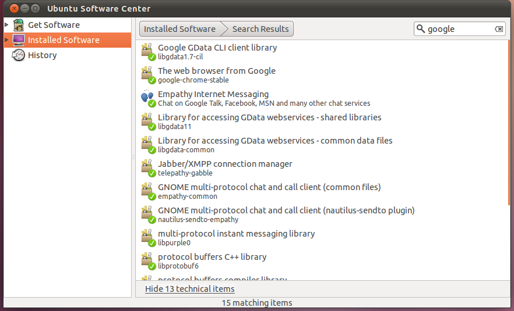Clear the google search text

click(499, 29)
